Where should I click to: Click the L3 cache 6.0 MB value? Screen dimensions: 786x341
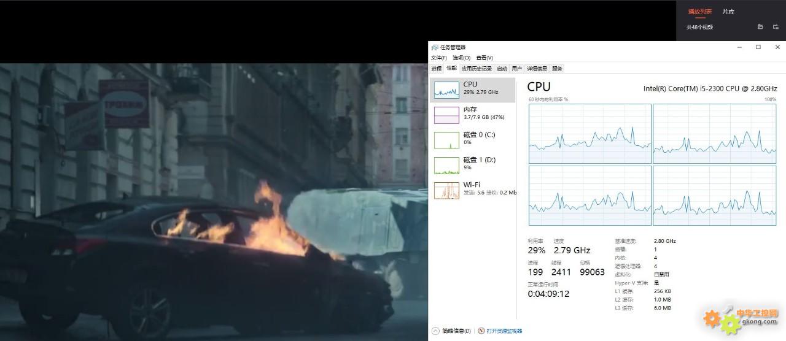click(x=662, y=308)
